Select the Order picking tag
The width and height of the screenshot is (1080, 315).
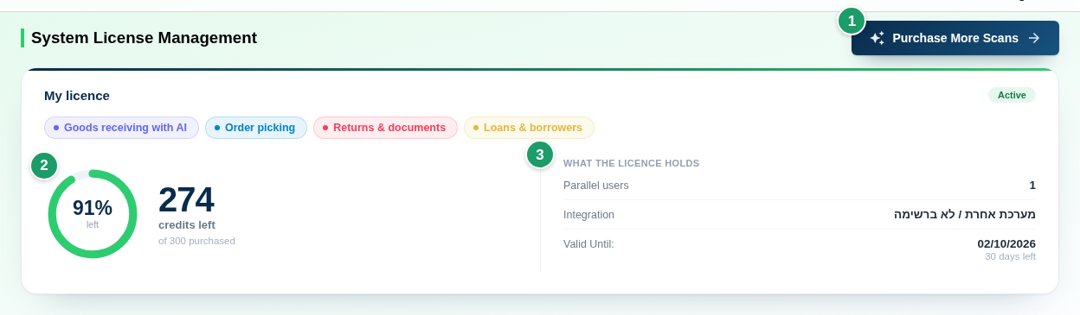pyautogui.click(x=256, y=128)
